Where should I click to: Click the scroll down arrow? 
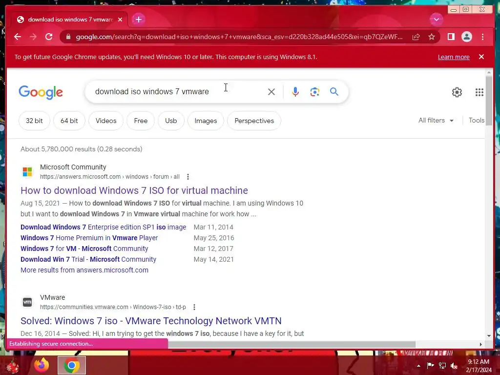pos(489,336)
